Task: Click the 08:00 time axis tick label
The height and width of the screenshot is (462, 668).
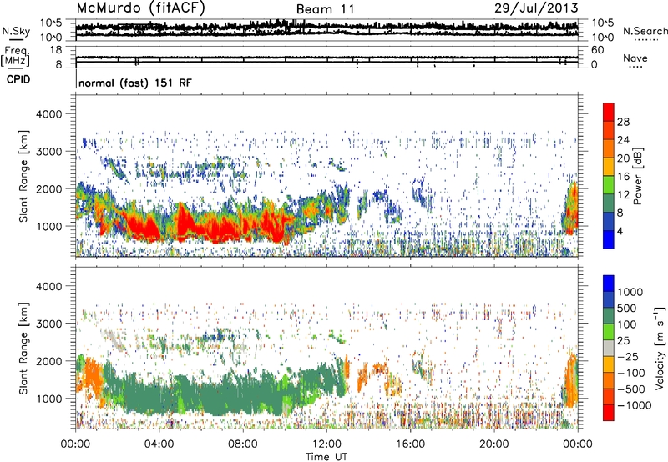Action: pyautogui.click(x=243, y=444)
